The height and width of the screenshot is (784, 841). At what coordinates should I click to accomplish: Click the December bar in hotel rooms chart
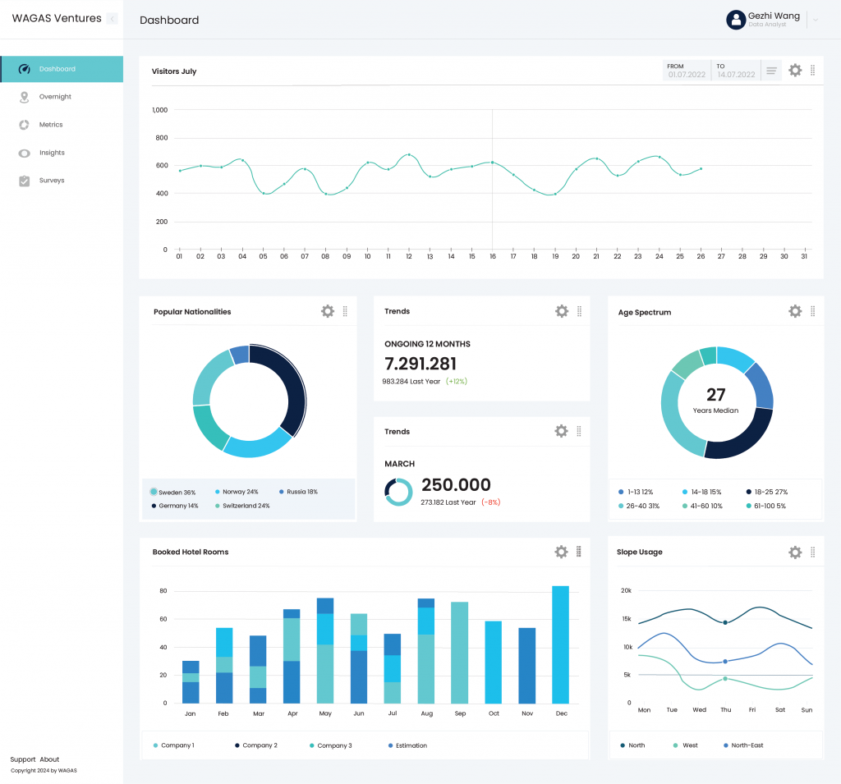pos(560,644)
